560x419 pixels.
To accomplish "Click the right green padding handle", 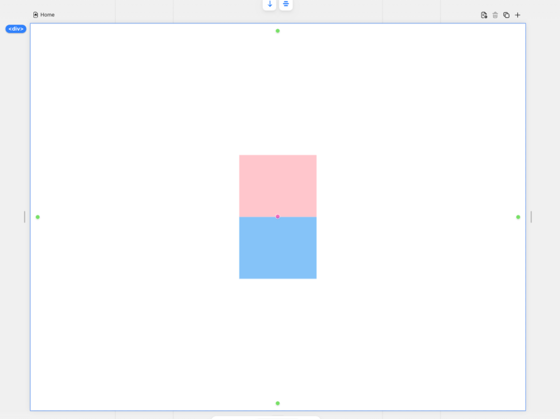I will [518, 217].
